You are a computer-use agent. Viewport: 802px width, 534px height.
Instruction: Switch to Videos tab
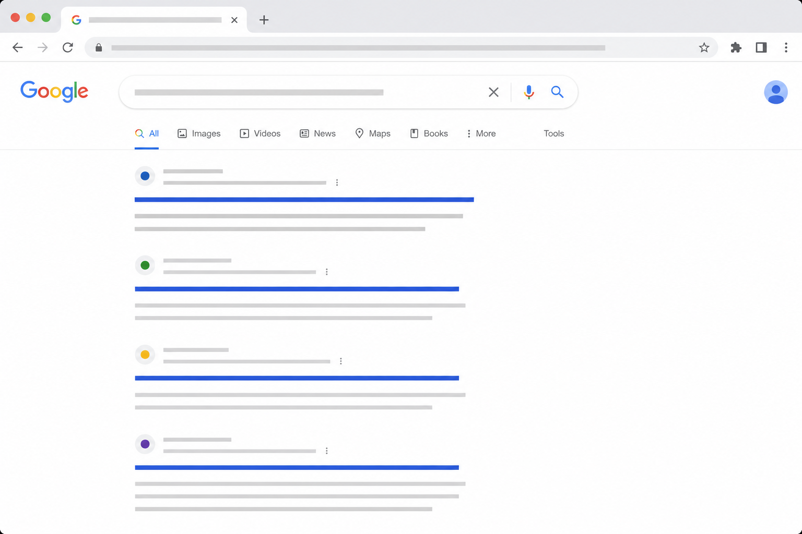[x=260, y=133]
